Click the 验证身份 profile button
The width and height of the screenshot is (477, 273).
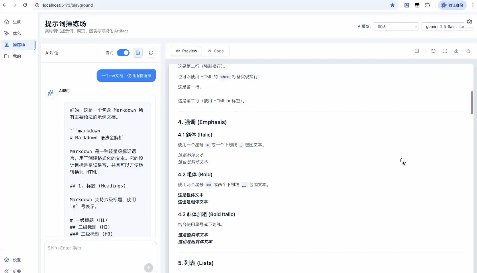tap(452, 5)
